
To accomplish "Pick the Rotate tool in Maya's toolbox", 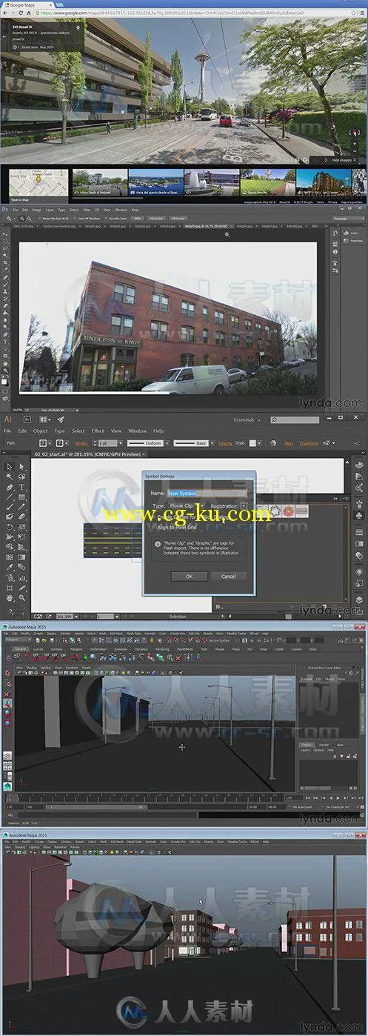I will pos(7,711).
